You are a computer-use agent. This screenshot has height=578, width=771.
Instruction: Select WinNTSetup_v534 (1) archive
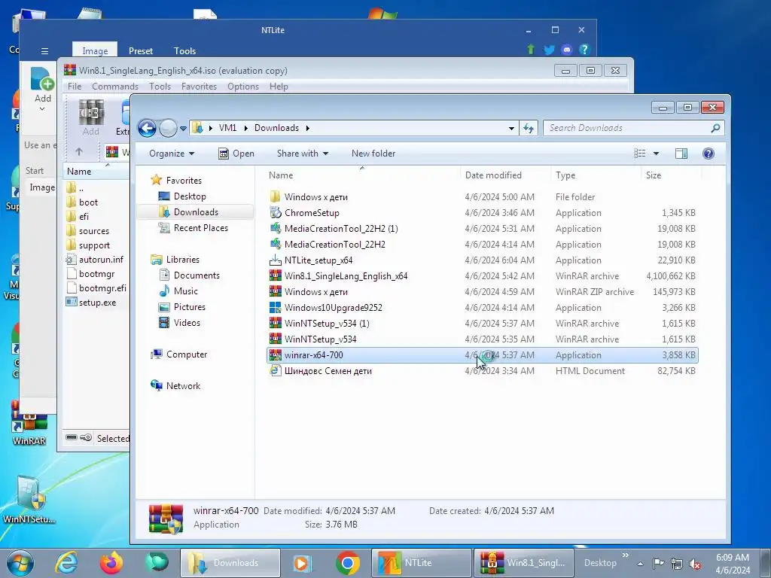pyautogui.click(x=482, y=324)
